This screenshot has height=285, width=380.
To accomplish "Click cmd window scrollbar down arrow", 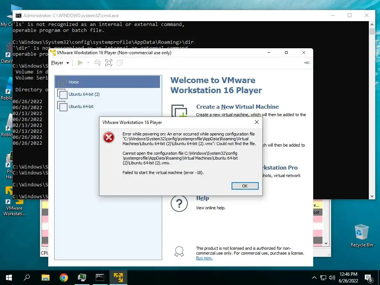I will (372, 196).
